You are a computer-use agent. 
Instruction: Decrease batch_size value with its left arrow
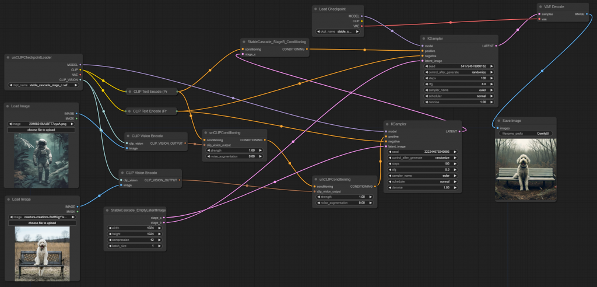tap(110, 246)
